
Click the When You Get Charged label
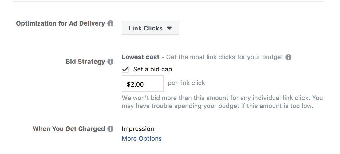(69, 129)
